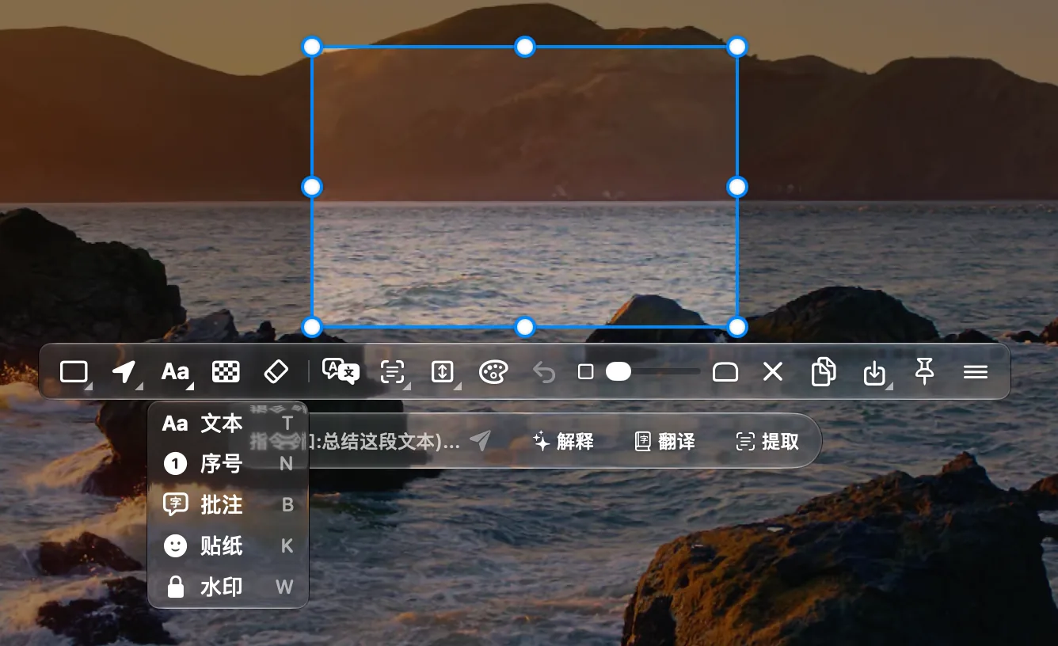
Task: Select the arrow drawing tool
Action: point(124,371)
